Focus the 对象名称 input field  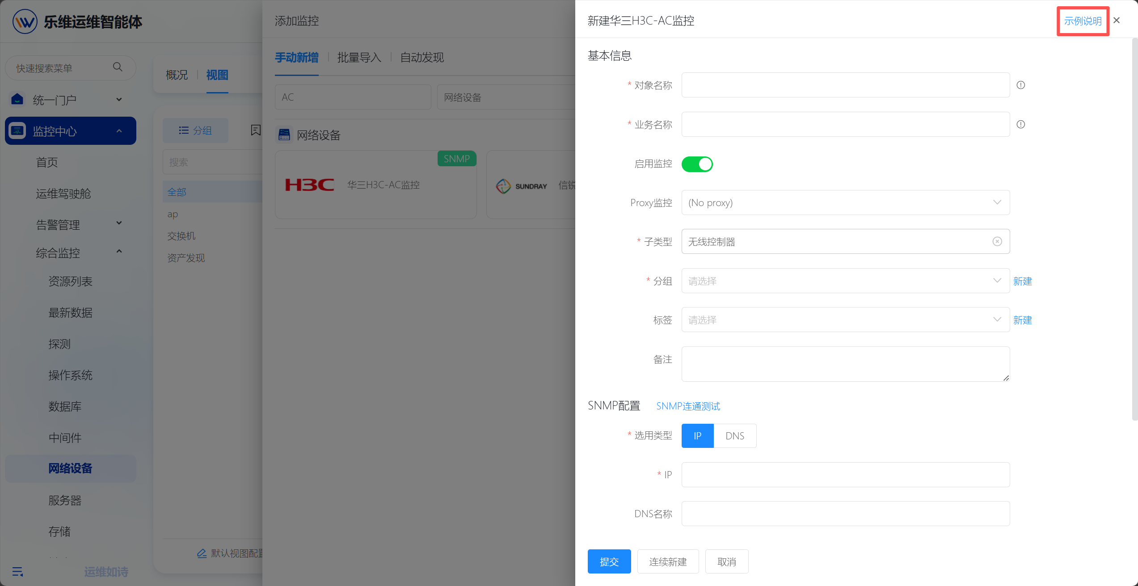pos(845,85)
